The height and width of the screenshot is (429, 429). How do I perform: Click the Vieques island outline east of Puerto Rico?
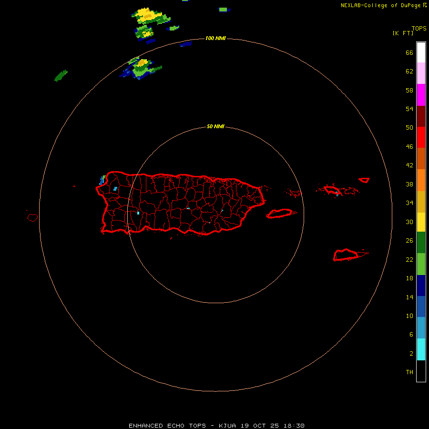pos(281,214)
